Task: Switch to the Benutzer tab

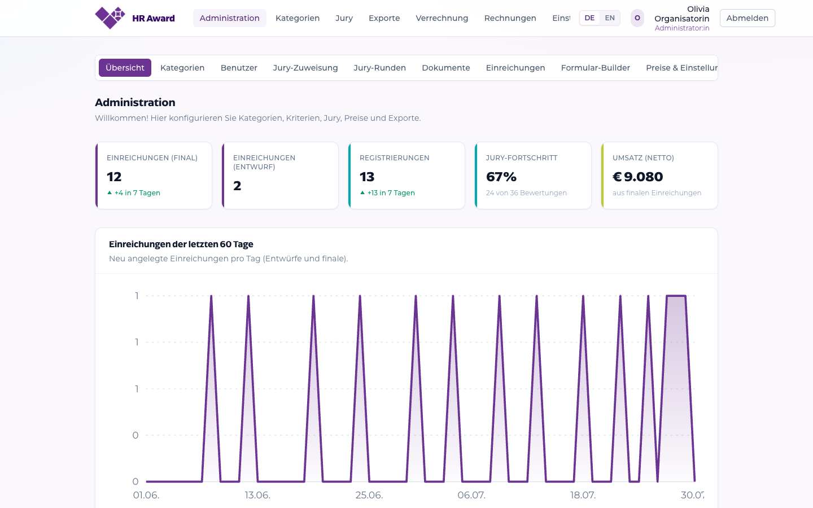Action: 239,68
